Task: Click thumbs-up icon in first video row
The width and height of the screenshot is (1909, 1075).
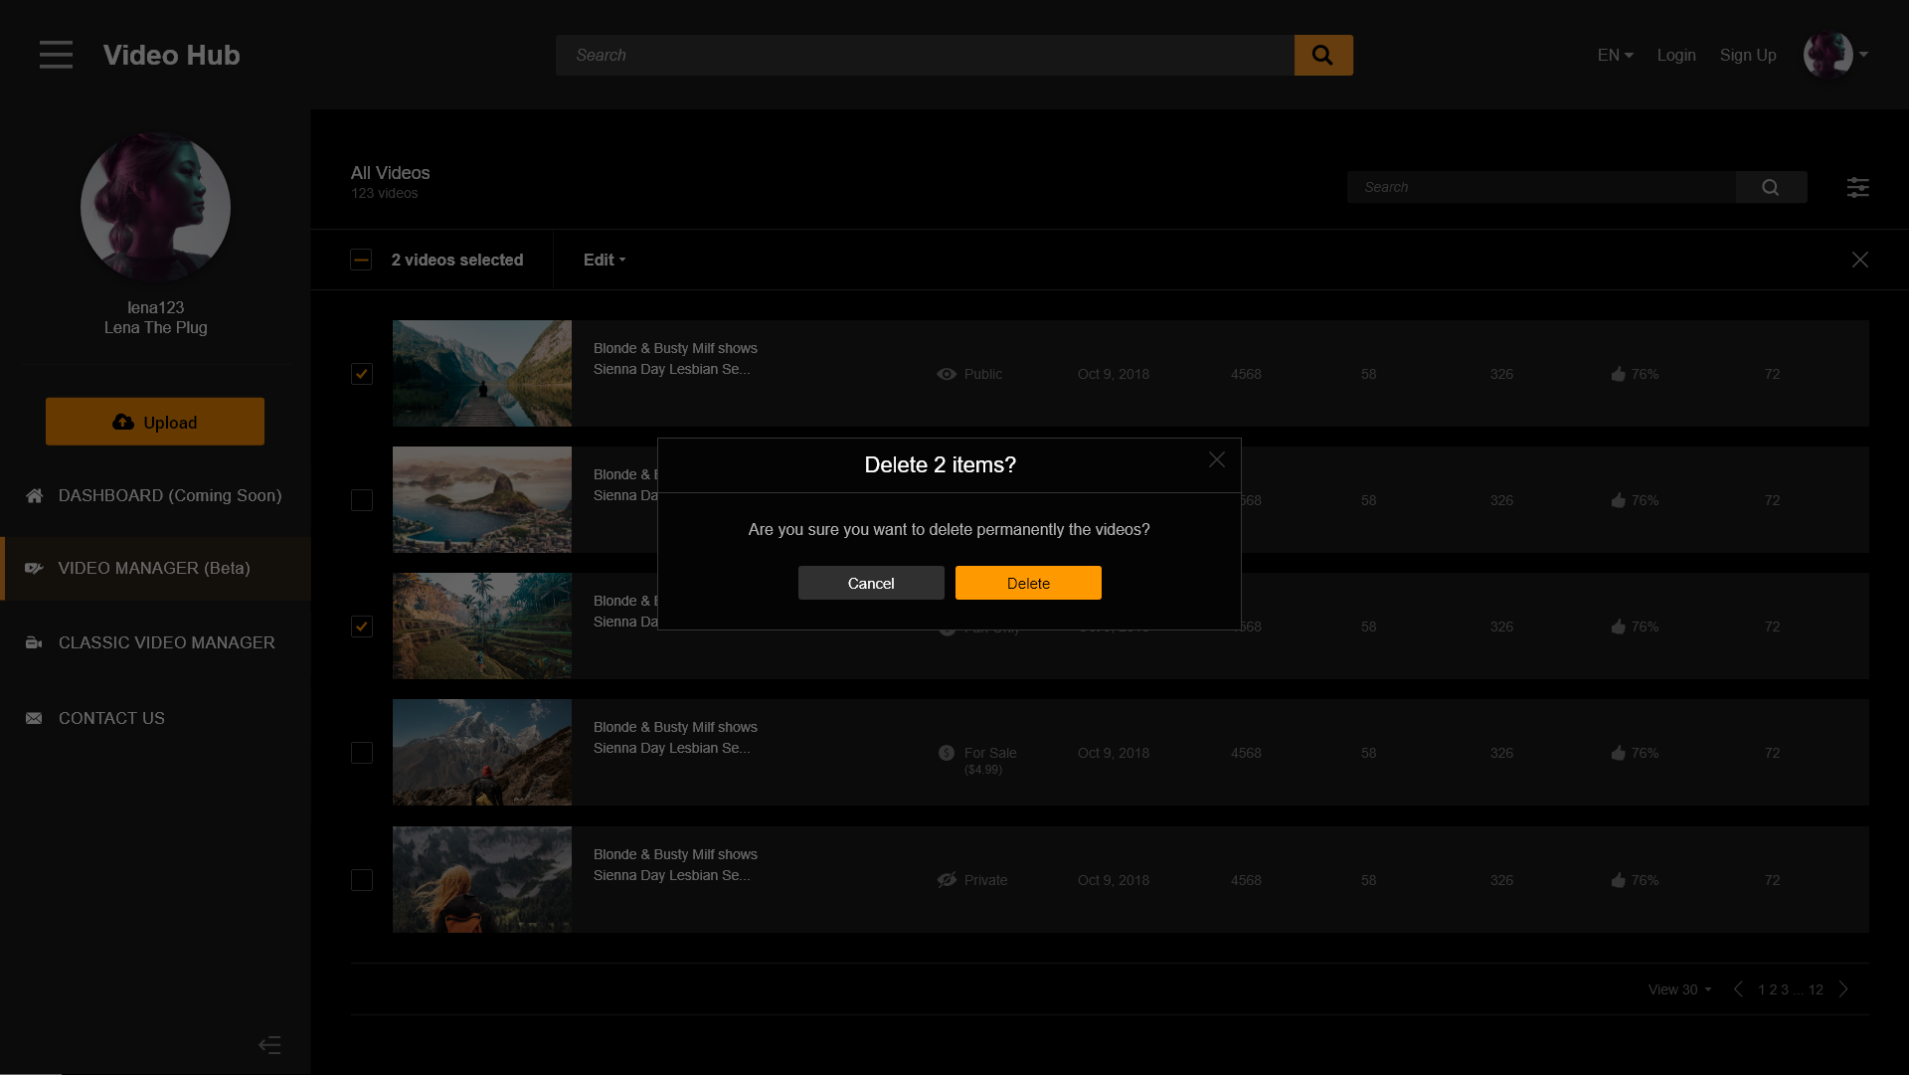Action: point(1619,374)
